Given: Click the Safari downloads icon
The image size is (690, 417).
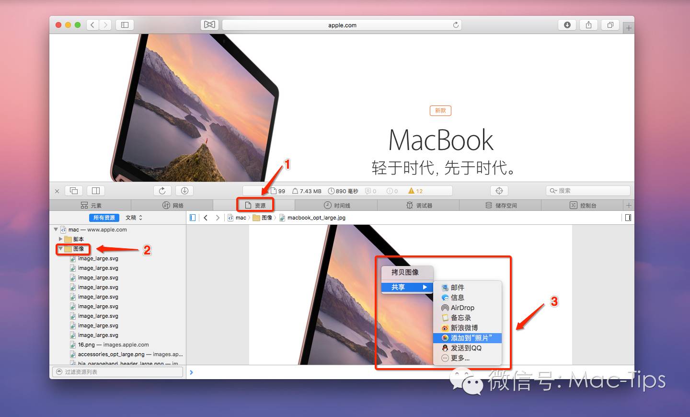Looking at the screenshot, I should (567, 25).
